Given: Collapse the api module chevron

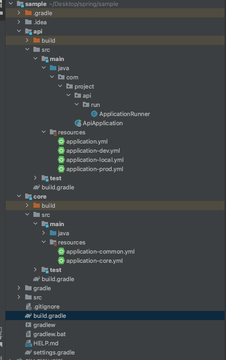Looking at the screenshot, I should pyautogui.click(x=19, y=31).
